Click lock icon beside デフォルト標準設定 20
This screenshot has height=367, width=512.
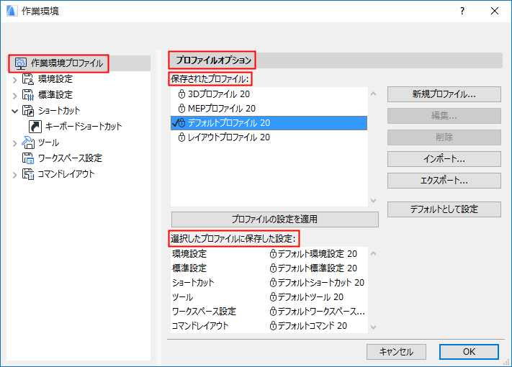pos(273,268)
